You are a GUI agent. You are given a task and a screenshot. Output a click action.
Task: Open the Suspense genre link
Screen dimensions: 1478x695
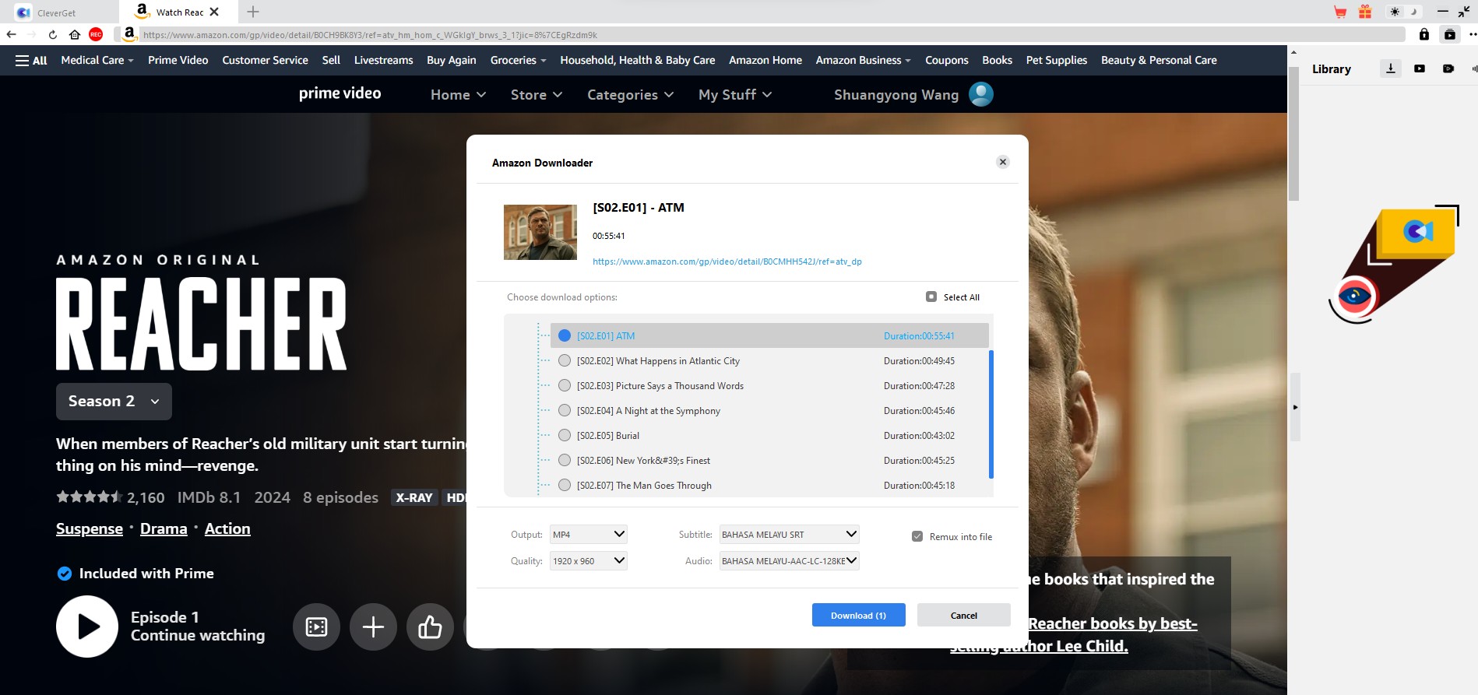(90, 529)
